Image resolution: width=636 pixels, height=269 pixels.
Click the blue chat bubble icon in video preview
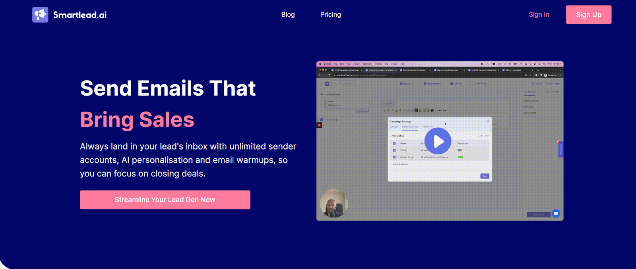[x=556, y=213]
